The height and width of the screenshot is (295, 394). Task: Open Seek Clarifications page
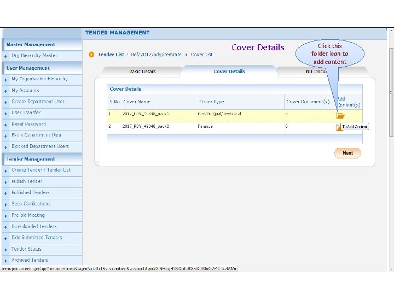point(31,204)
